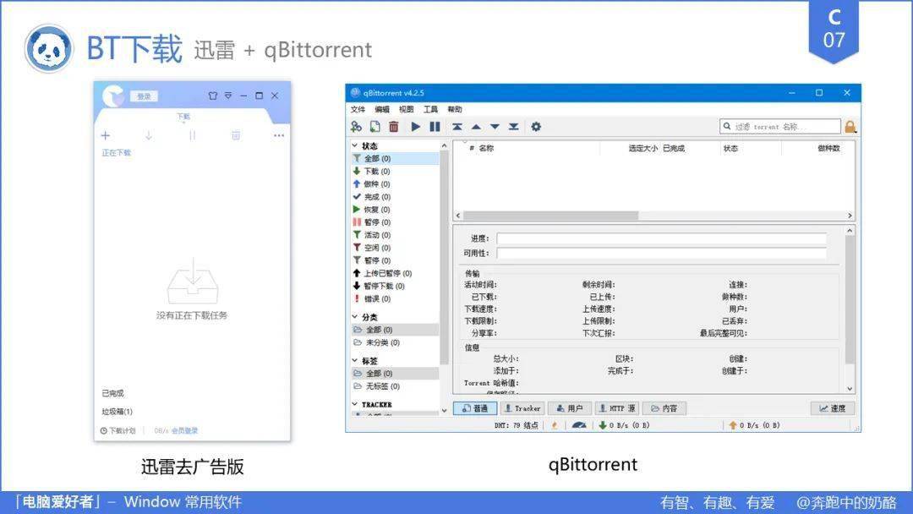Open qBittorrent 帮助 menu
Image resolution: width=913 pixels, height=514 pixels.
(x=455, y=109)
